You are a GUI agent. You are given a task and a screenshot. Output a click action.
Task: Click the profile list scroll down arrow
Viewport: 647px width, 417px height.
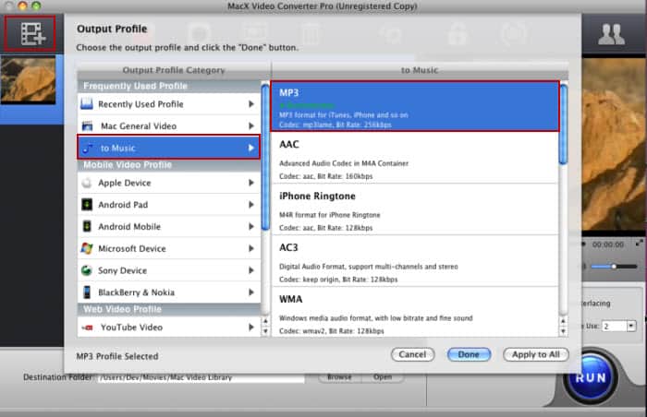coord(563,331)
